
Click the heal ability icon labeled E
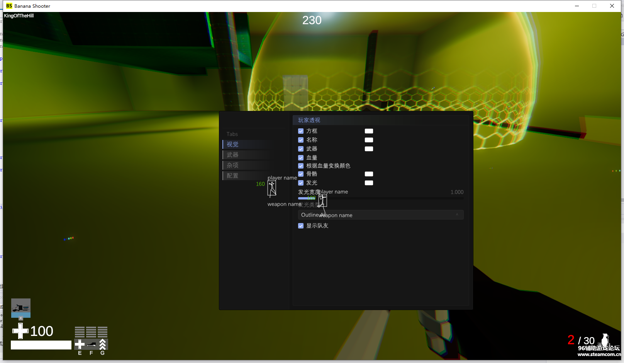(x=80, y=344)
